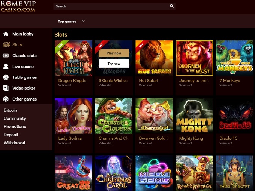Open the Diablo 13 thumbnail
This screenshot has width=255, height=191.
click(x=235, y=116)
